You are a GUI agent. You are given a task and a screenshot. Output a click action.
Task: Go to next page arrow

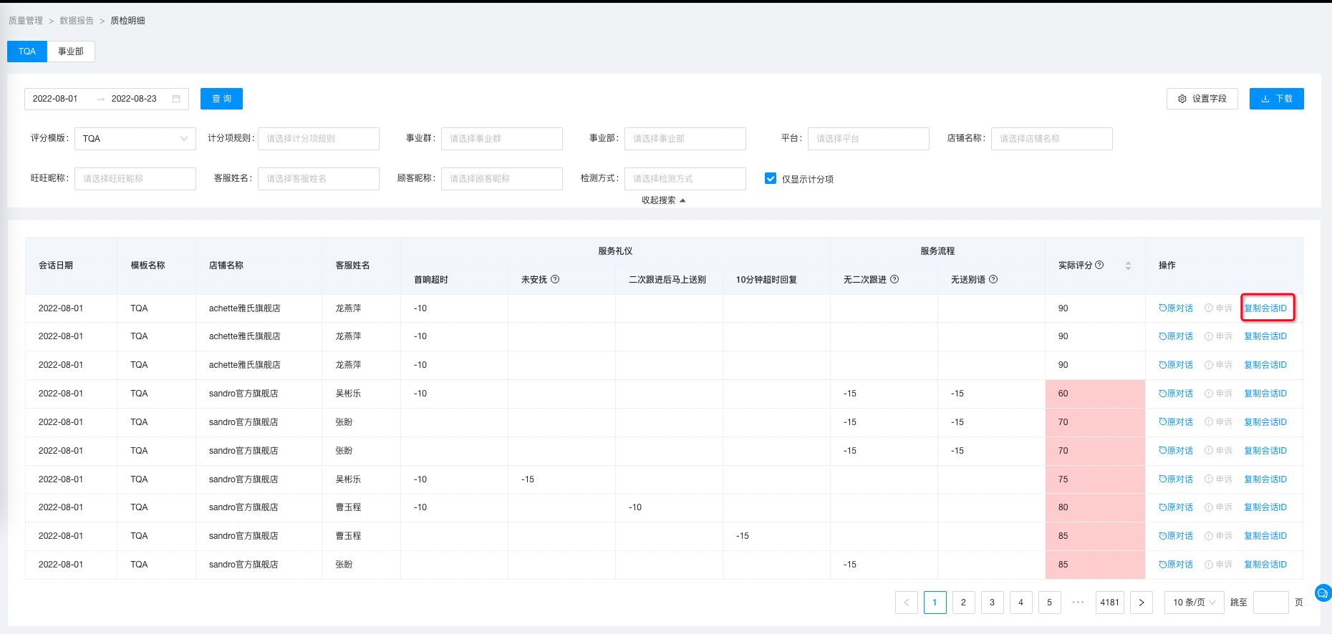tap(1142, 603)
